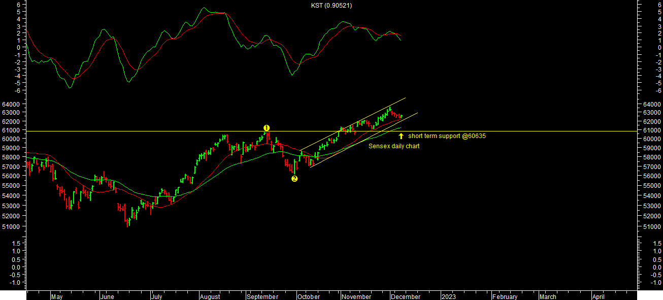Image resolution: width=663 pixels, height=300 pixels.
Task: Click the September label on time axis
Action: 262,297
